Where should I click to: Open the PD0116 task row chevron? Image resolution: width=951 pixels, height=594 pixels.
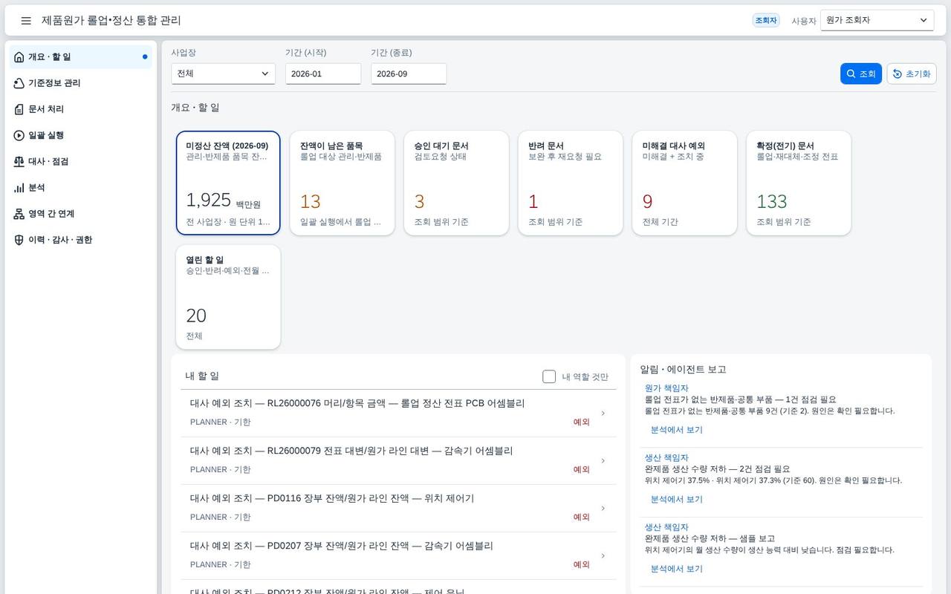(603, 508)
